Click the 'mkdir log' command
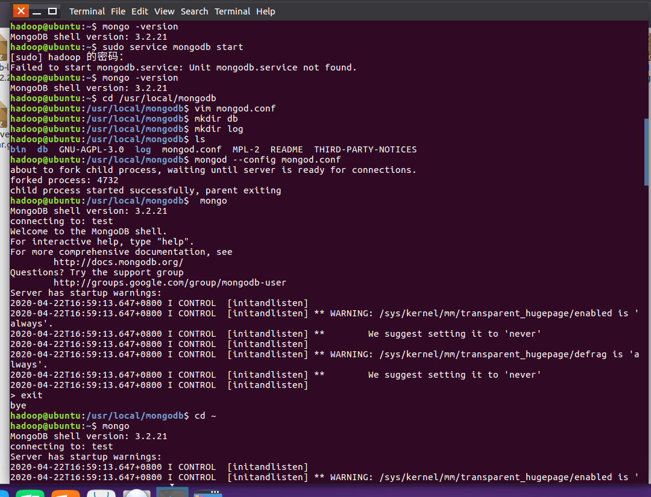Viewport: 651px width, 497px height. coord(219,129)
